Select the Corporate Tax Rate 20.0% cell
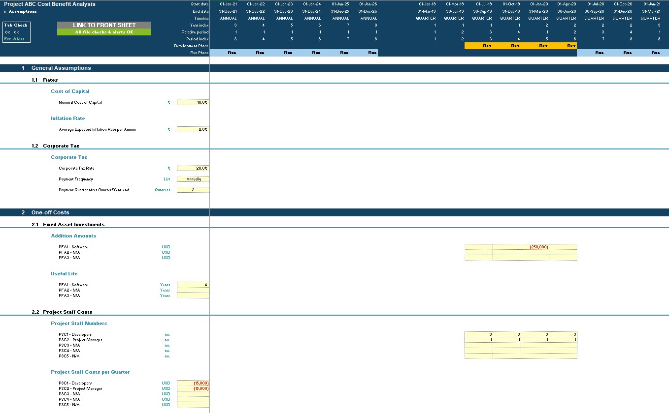669x413 pixels. [193, 168]
